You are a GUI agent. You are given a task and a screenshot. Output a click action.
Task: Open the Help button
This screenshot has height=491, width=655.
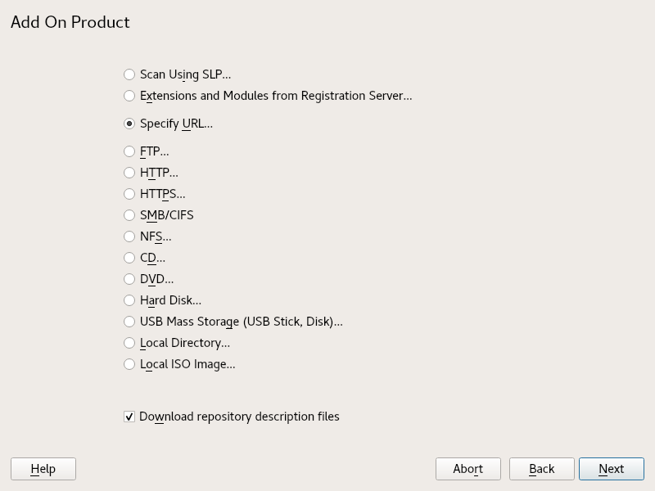pos(43,469)
